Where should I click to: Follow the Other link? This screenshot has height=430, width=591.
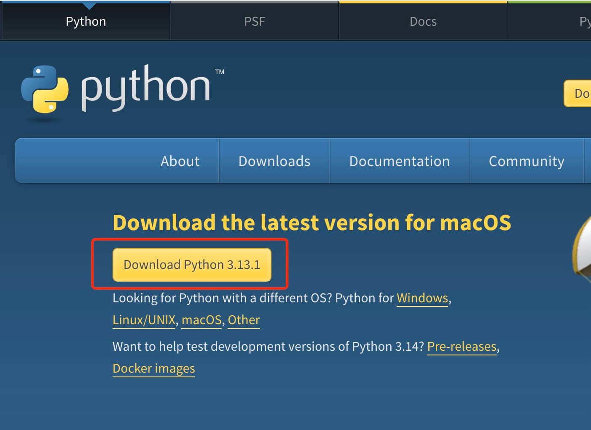pos(244,320)
